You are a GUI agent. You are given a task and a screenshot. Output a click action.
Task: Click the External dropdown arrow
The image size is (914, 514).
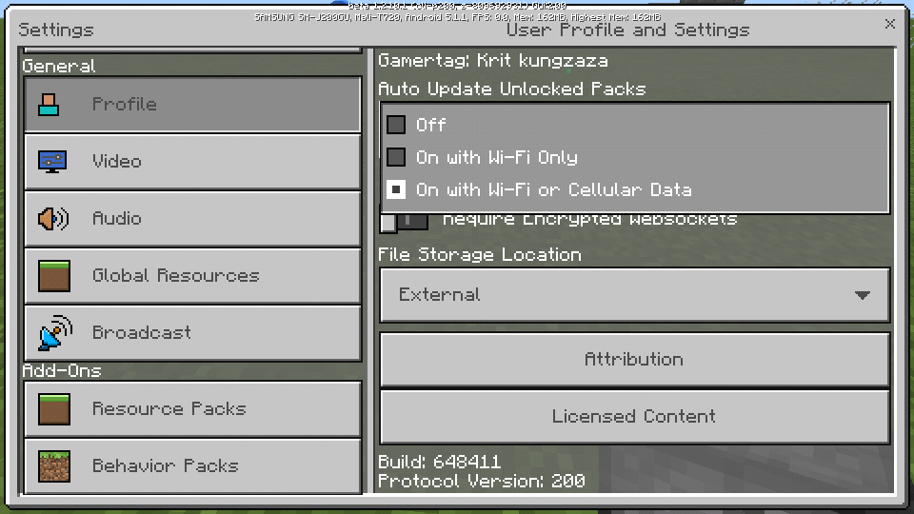[x=863, y=295]
